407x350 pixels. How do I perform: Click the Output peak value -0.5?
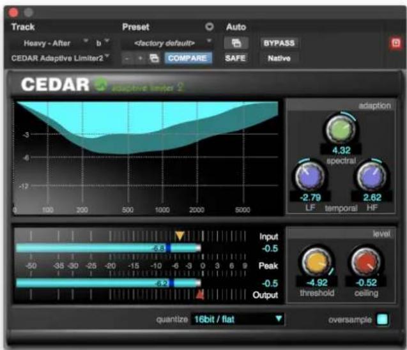click(x=270, y=283)
